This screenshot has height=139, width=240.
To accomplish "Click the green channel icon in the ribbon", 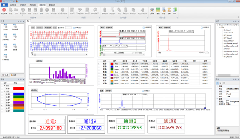I will [158, 10].
